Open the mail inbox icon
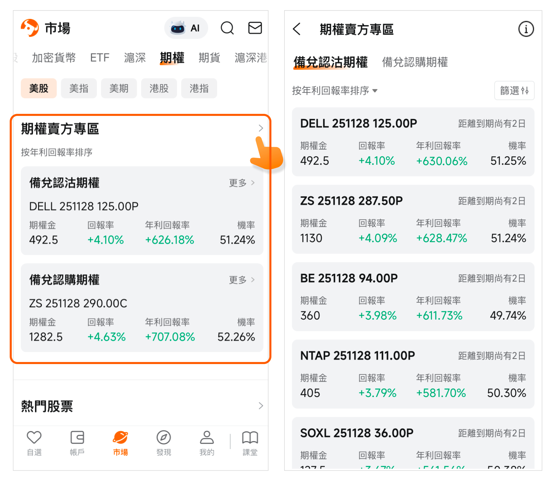Viewport: 552px width, 482px height. click(255, 28)
